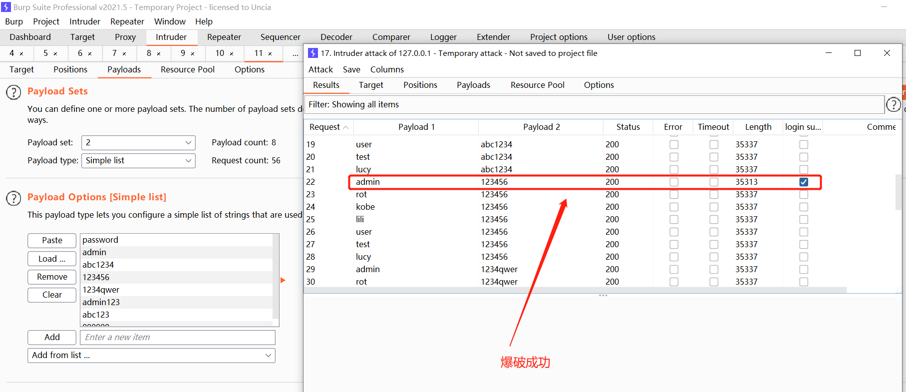This screenshot has width=906, height=392.
Task: Open the User options tab
Action: (631, 37)
